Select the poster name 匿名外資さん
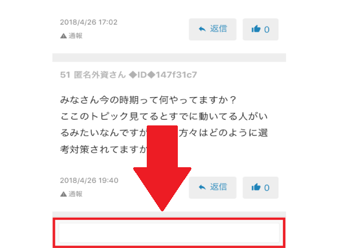The width and height of the screenshot is (337, 248). tap(100, 75)
